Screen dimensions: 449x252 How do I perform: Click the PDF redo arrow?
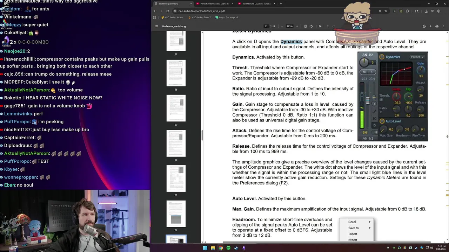tap(334, 26)
